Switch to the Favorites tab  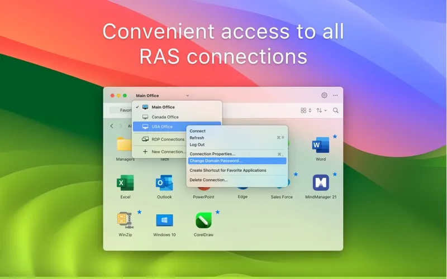pos(121,110)
